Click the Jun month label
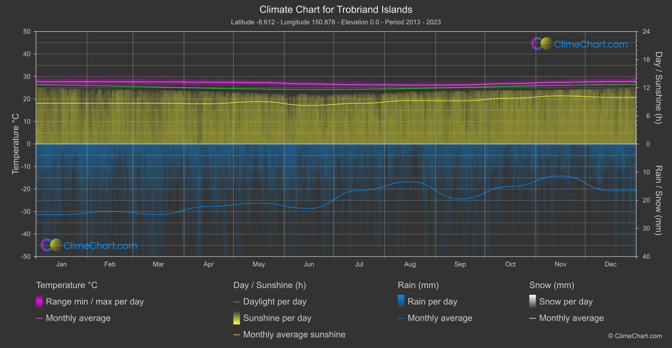The height and width of the screenshot is (348, 672). tap(309, 264)
